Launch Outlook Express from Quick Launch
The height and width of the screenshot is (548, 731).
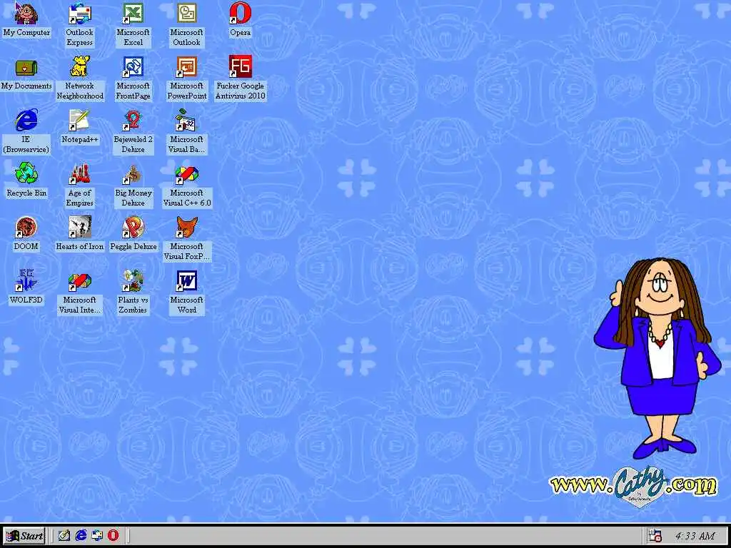pos(97,535)
